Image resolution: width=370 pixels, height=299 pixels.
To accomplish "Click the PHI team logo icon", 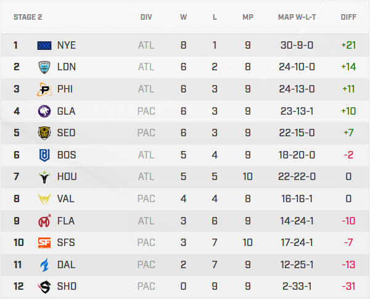I will click(45, 89).
